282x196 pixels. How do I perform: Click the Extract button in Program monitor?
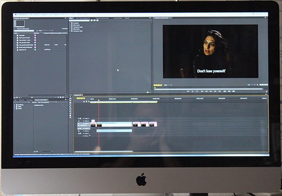click(229, 91)
